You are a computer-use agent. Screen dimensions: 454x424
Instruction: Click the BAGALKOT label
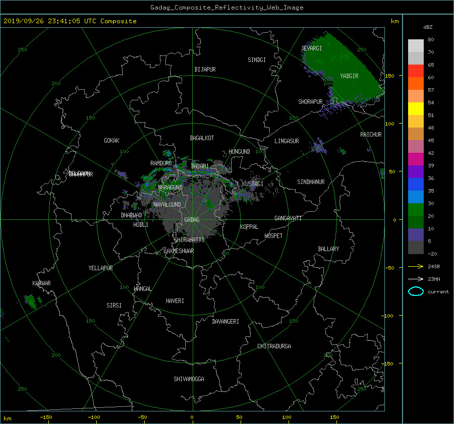coord(202,138)
